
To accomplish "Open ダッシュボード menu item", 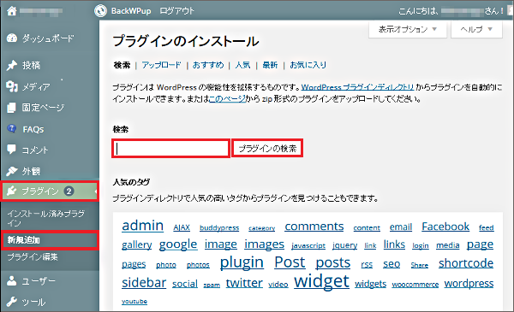I will [48, 38].
